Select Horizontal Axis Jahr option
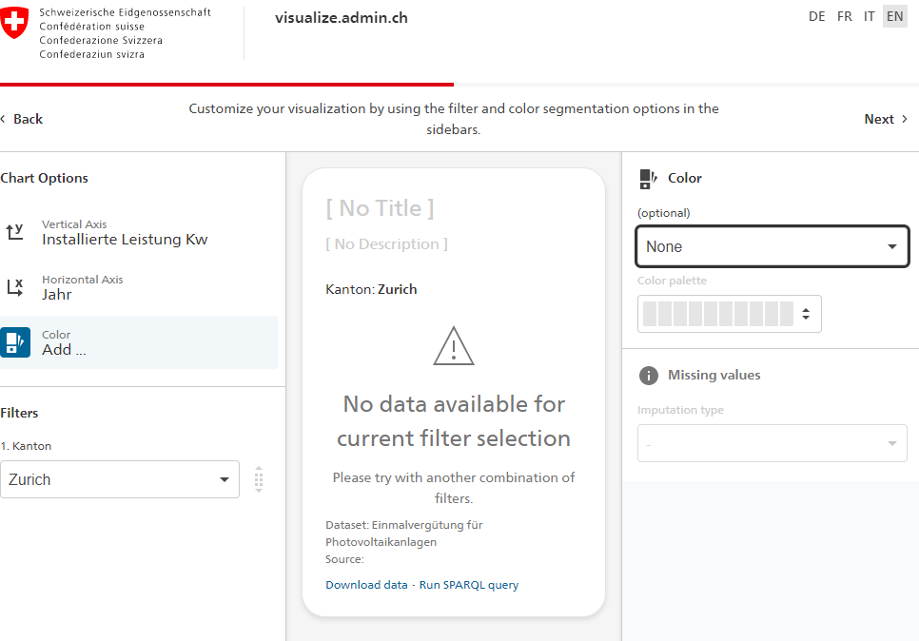 click(139, 287)
